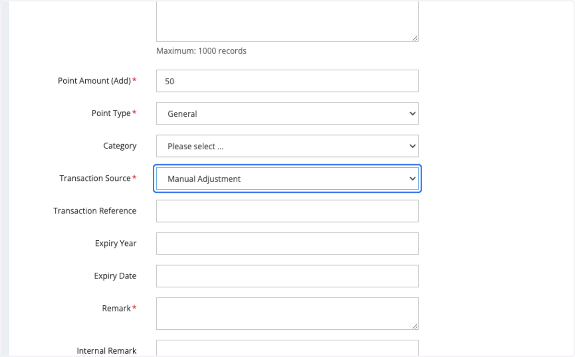This screenshot has width=575, height=357.
Task: Click the records text area above Maximum note
Action: click(287, 21)
